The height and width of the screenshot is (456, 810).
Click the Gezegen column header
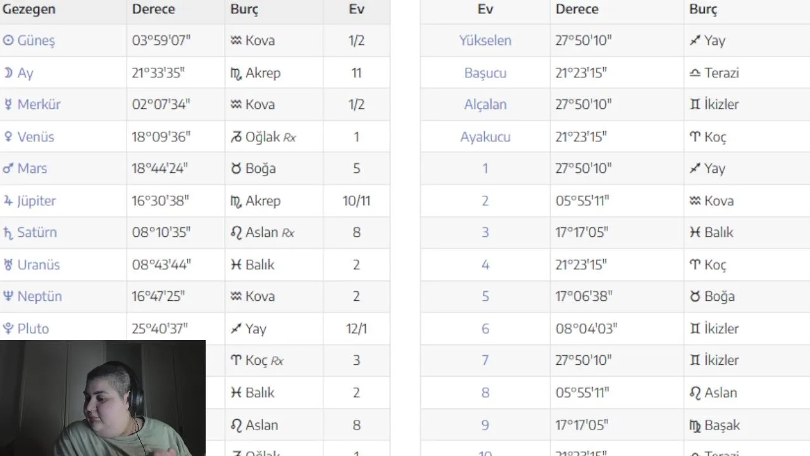[29, 9]
